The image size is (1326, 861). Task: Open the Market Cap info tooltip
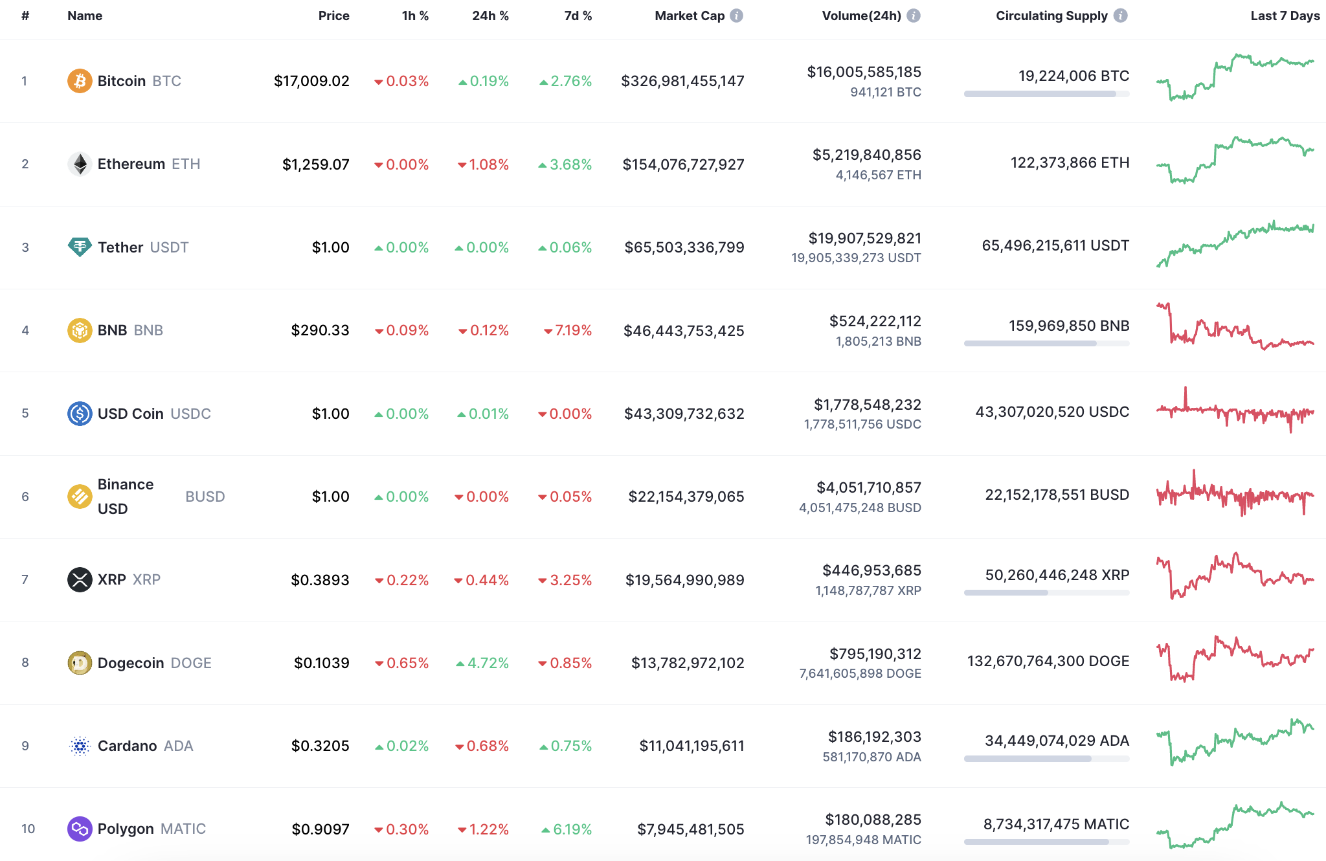pos(737,16)
